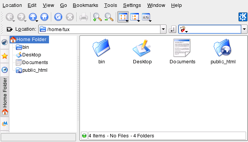Select bin in the sidebar tree

22,47
